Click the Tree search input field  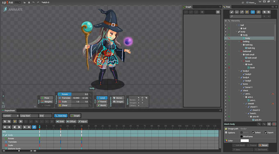(x=245, y=16)
